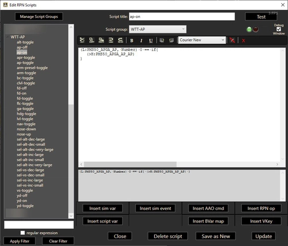The image size is (288, 246).
Task: Click the green status indicator light
Action: (249, 29)
